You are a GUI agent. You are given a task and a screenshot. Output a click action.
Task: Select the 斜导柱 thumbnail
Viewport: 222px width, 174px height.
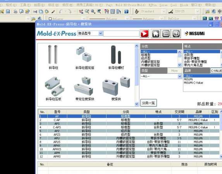(53, 57)
